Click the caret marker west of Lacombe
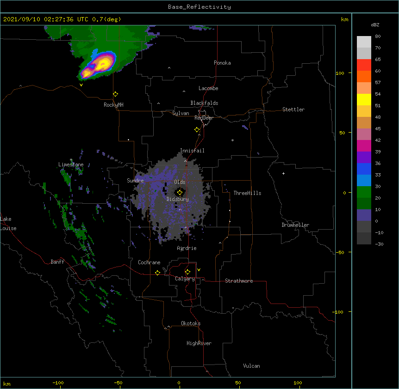Image resolution: width=399 pixels, height=389 pixels. [184, 91]
